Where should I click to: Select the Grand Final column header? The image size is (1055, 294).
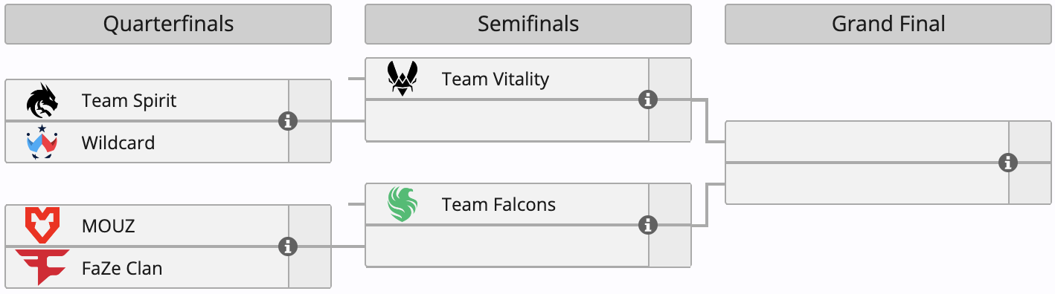888,24
